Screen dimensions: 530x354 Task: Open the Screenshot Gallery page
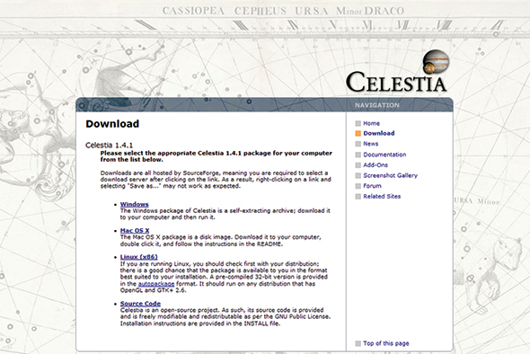[x=390, y=175]
